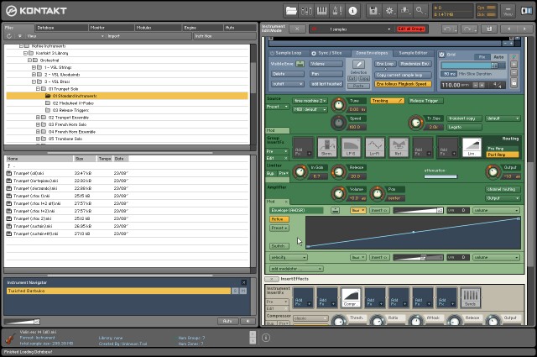
Task: Click Copy current sample loop button
Action: pos(403,75)
